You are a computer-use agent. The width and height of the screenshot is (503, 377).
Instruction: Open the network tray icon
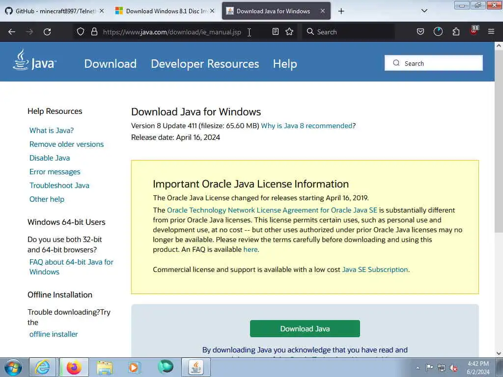pos(442,368)
